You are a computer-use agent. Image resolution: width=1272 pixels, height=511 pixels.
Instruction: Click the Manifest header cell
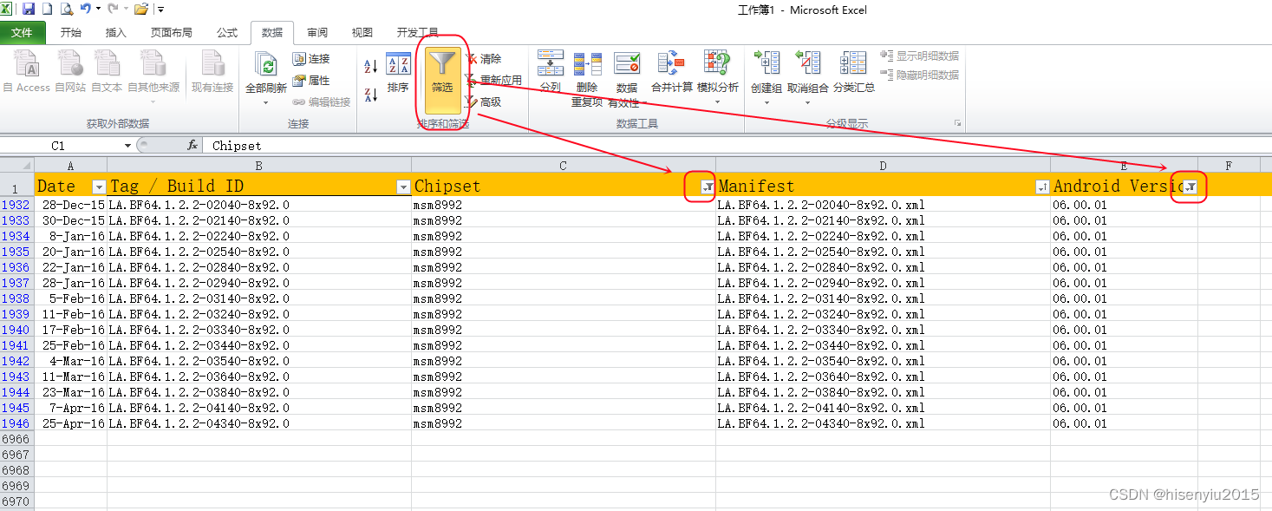(883, 185)
